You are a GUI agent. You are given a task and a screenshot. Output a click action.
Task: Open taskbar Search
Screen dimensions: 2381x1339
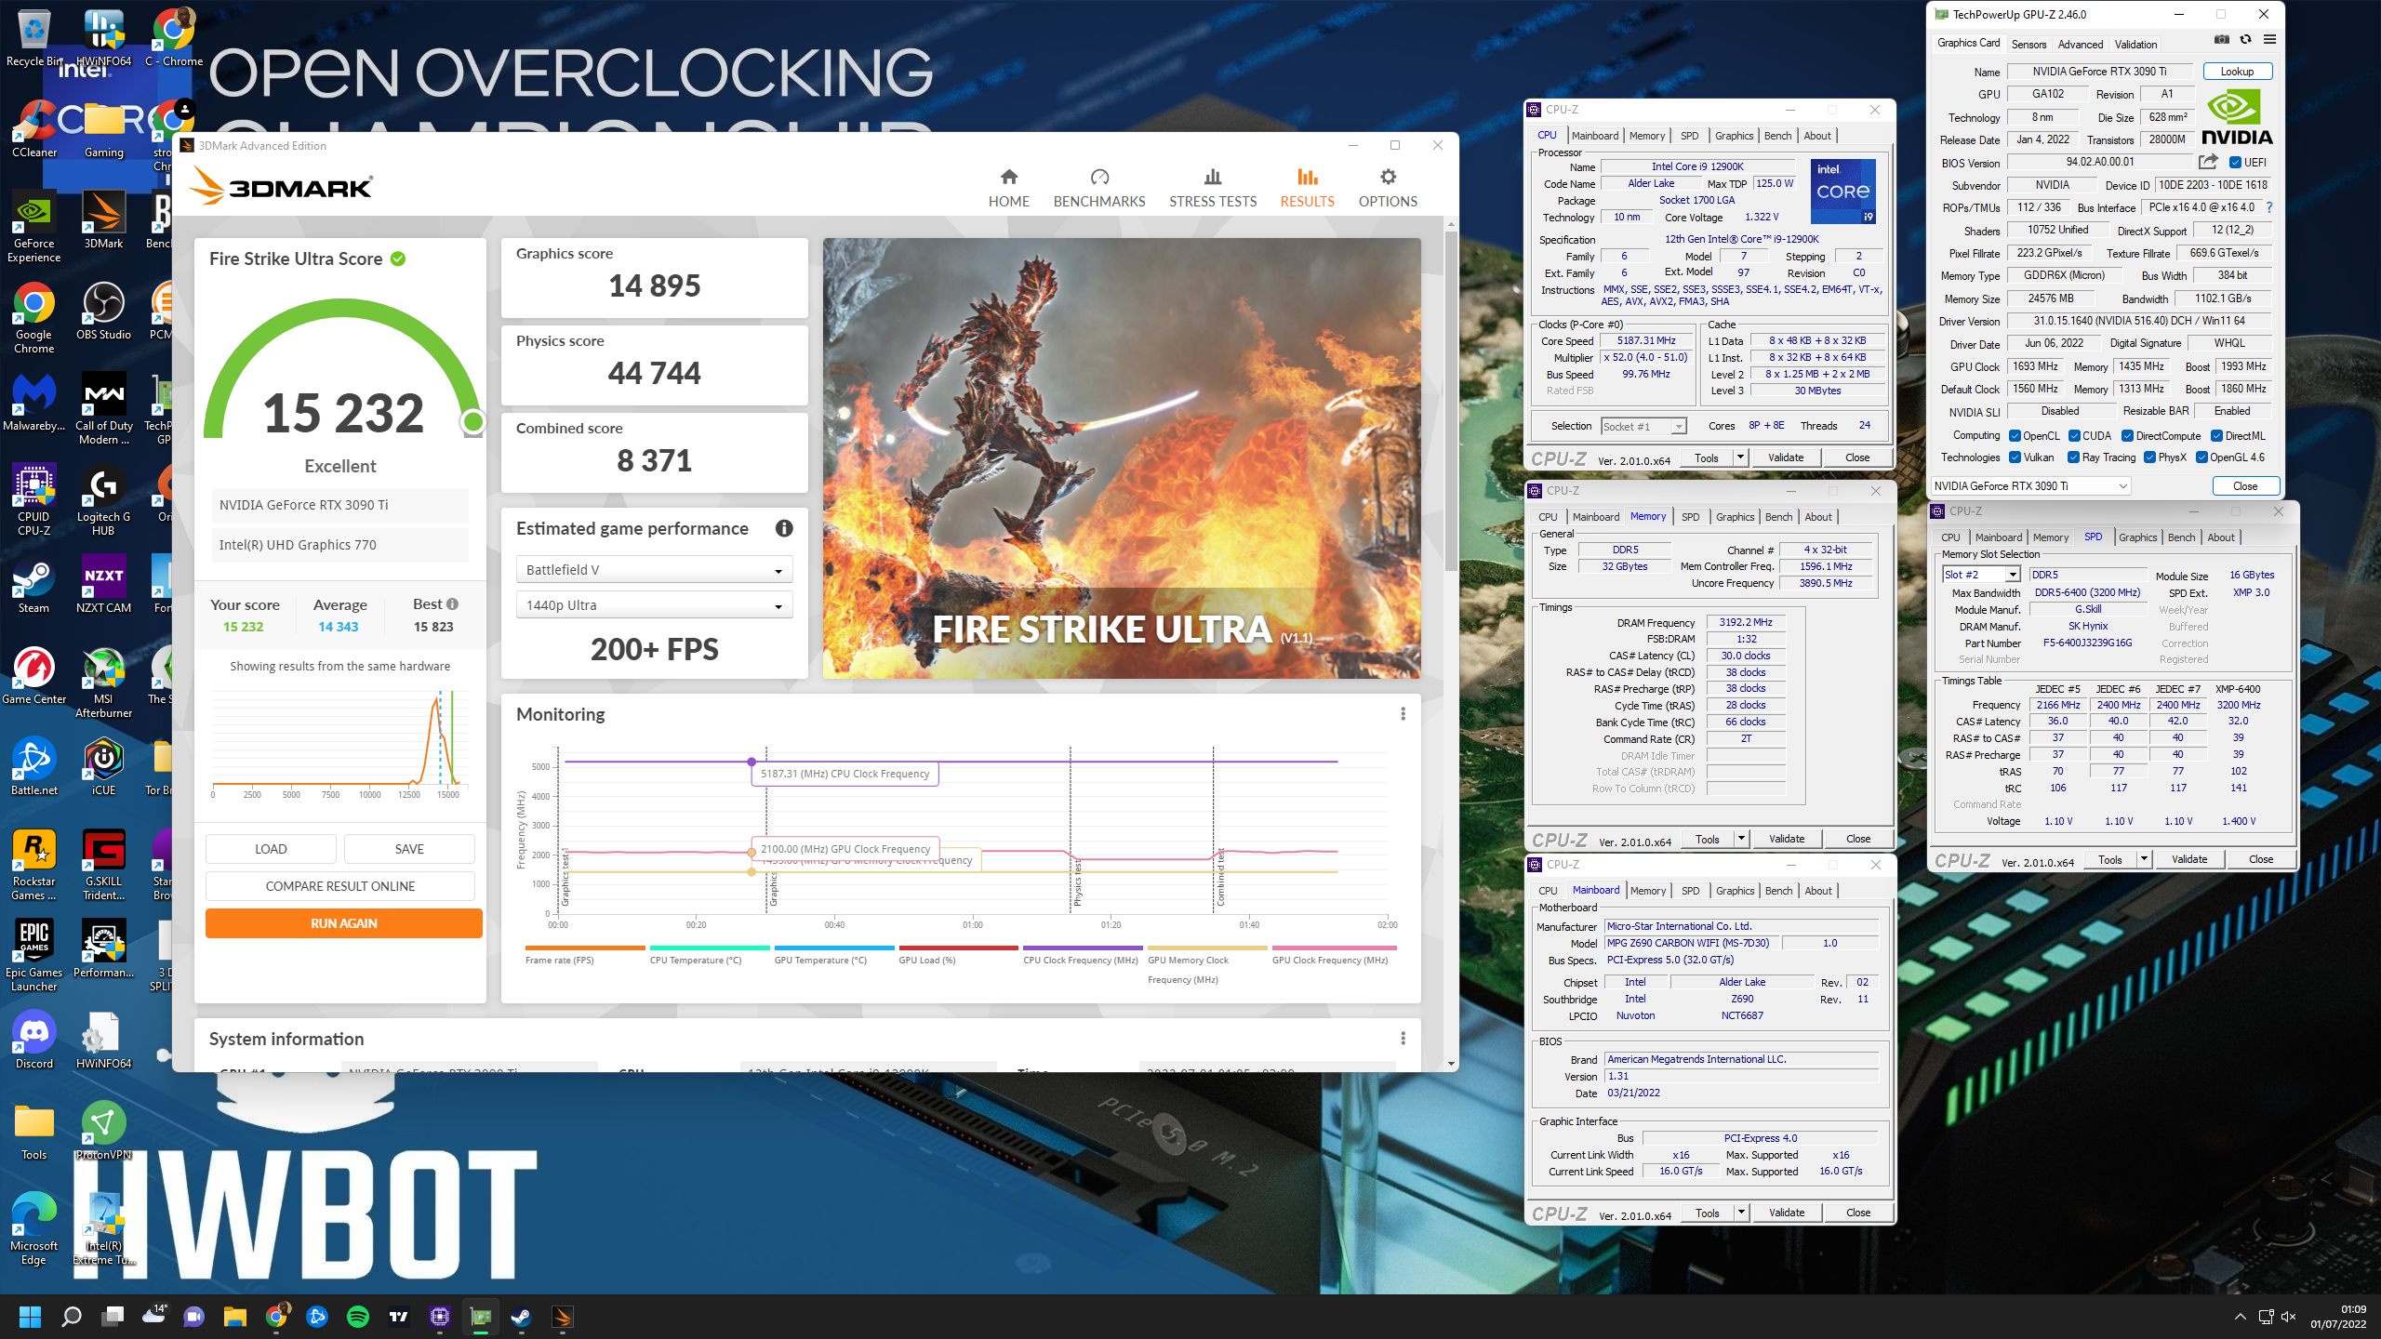[x=71, y=1317]
